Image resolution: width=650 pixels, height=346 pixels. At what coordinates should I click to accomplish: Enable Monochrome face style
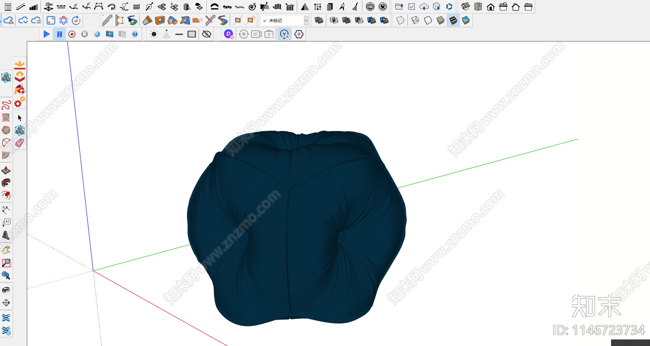click(x=466, y=20)
